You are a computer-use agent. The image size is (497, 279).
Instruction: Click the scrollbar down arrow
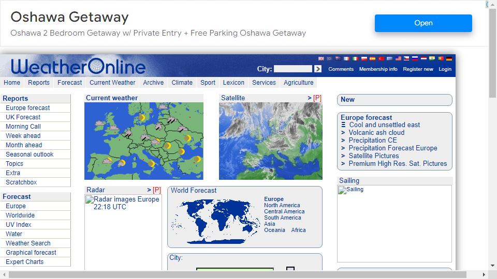pos(492,266)
